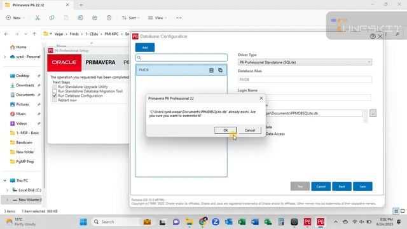
Task: Open the View dropdown in Explorer
Action: 157,18
